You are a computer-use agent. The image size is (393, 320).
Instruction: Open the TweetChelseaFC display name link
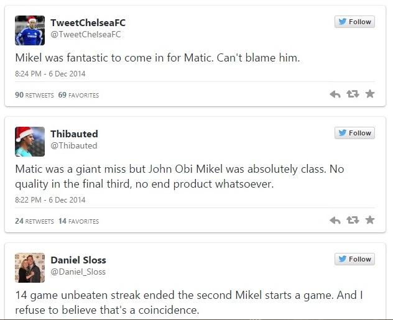coord(88,22)
